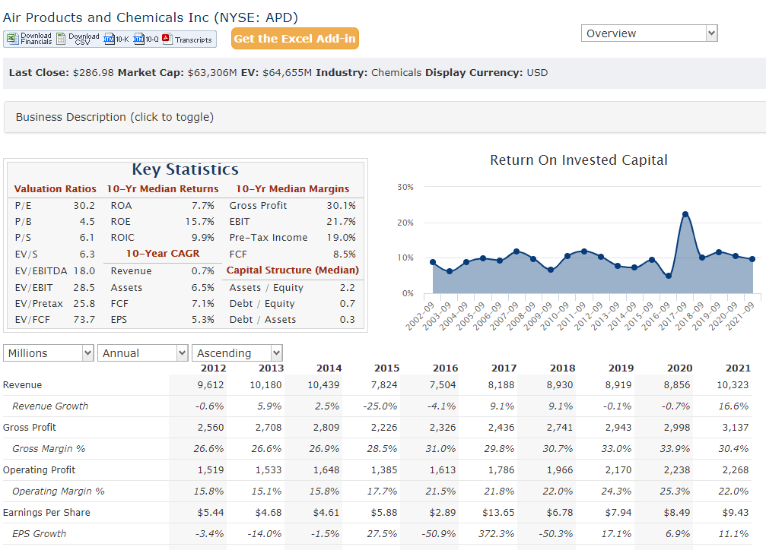Click the 2017 EPS value $13.65
Viewport: 766px width, 550px height.
point(498,513)
